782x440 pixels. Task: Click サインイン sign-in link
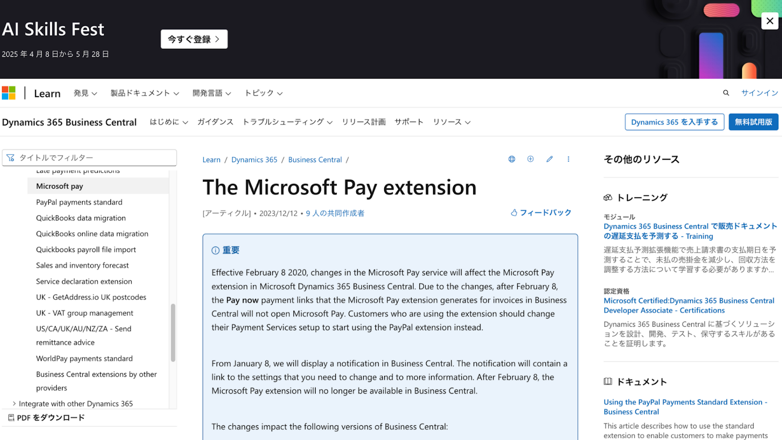click(760, 93)
